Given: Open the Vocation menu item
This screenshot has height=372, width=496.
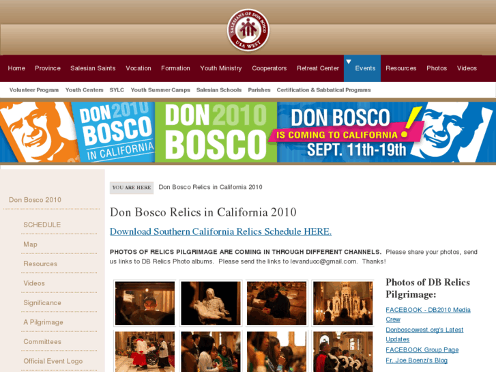Looking at the screenshot, I should pyautogui.click(x=138, y=68).
